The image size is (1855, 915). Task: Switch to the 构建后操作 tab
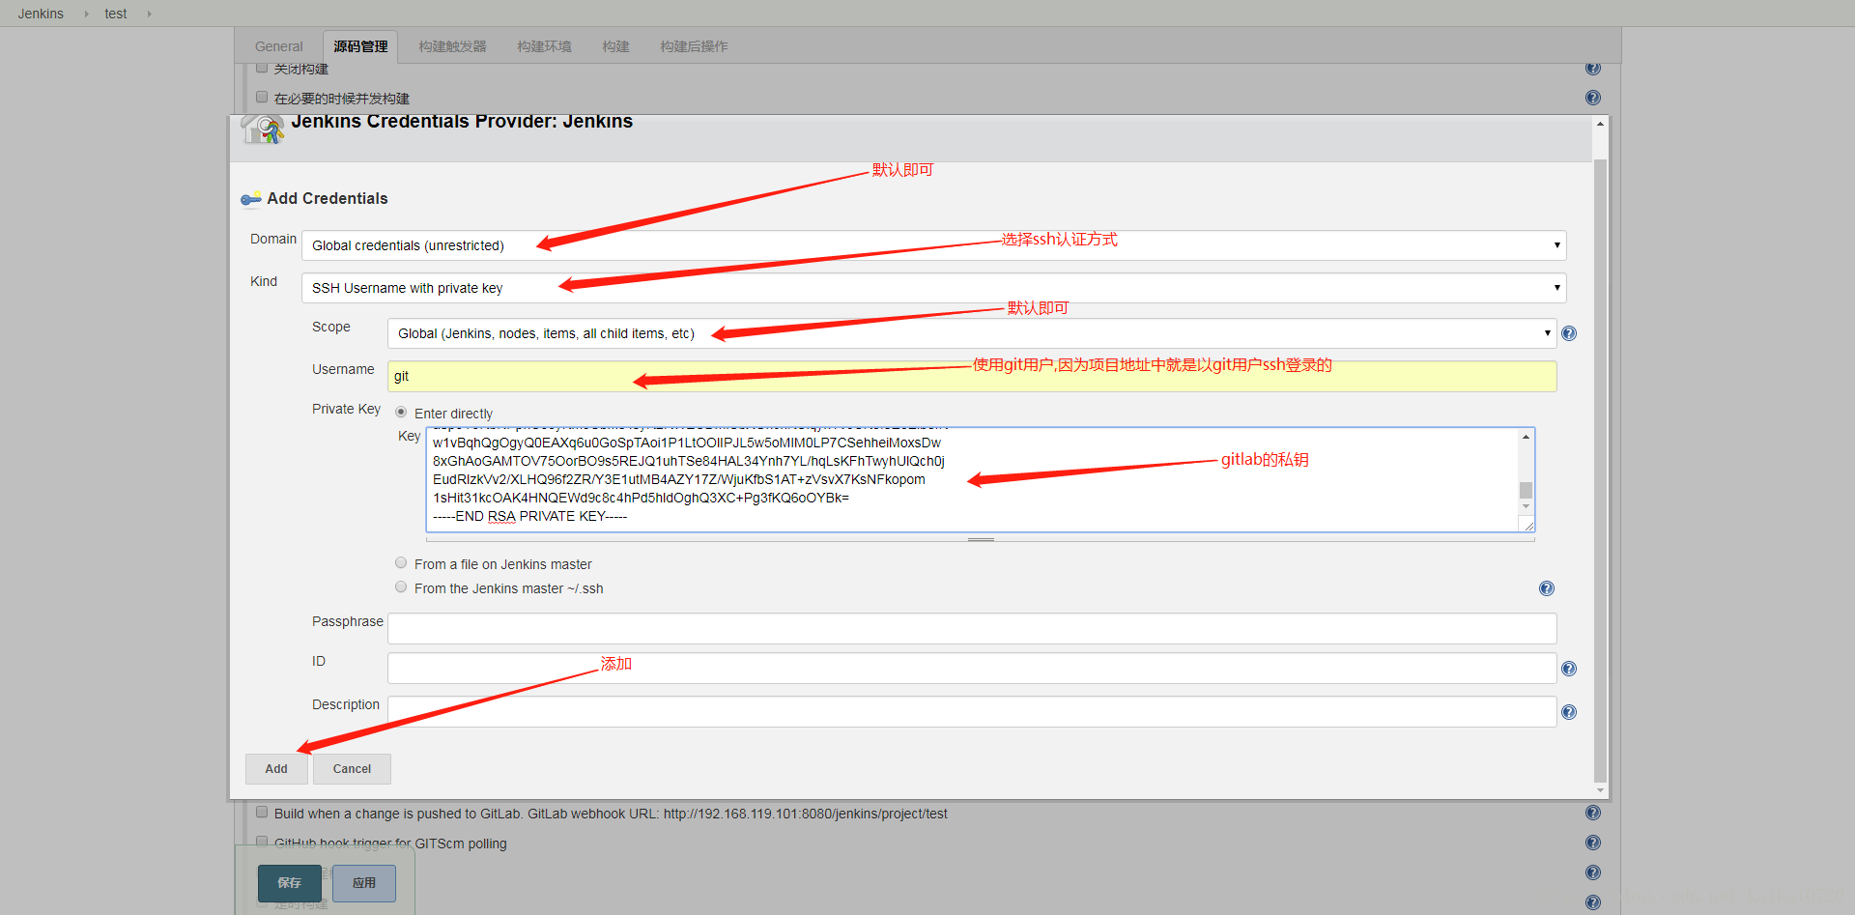[694, 46]
